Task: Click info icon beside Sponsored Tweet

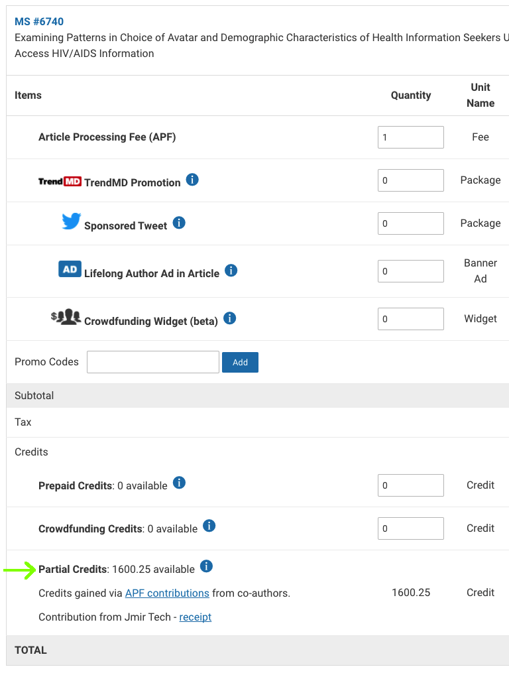Action: click(179, 223)
